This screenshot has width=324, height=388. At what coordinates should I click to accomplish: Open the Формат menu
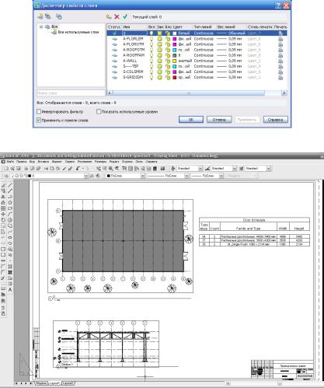[57, 162]
